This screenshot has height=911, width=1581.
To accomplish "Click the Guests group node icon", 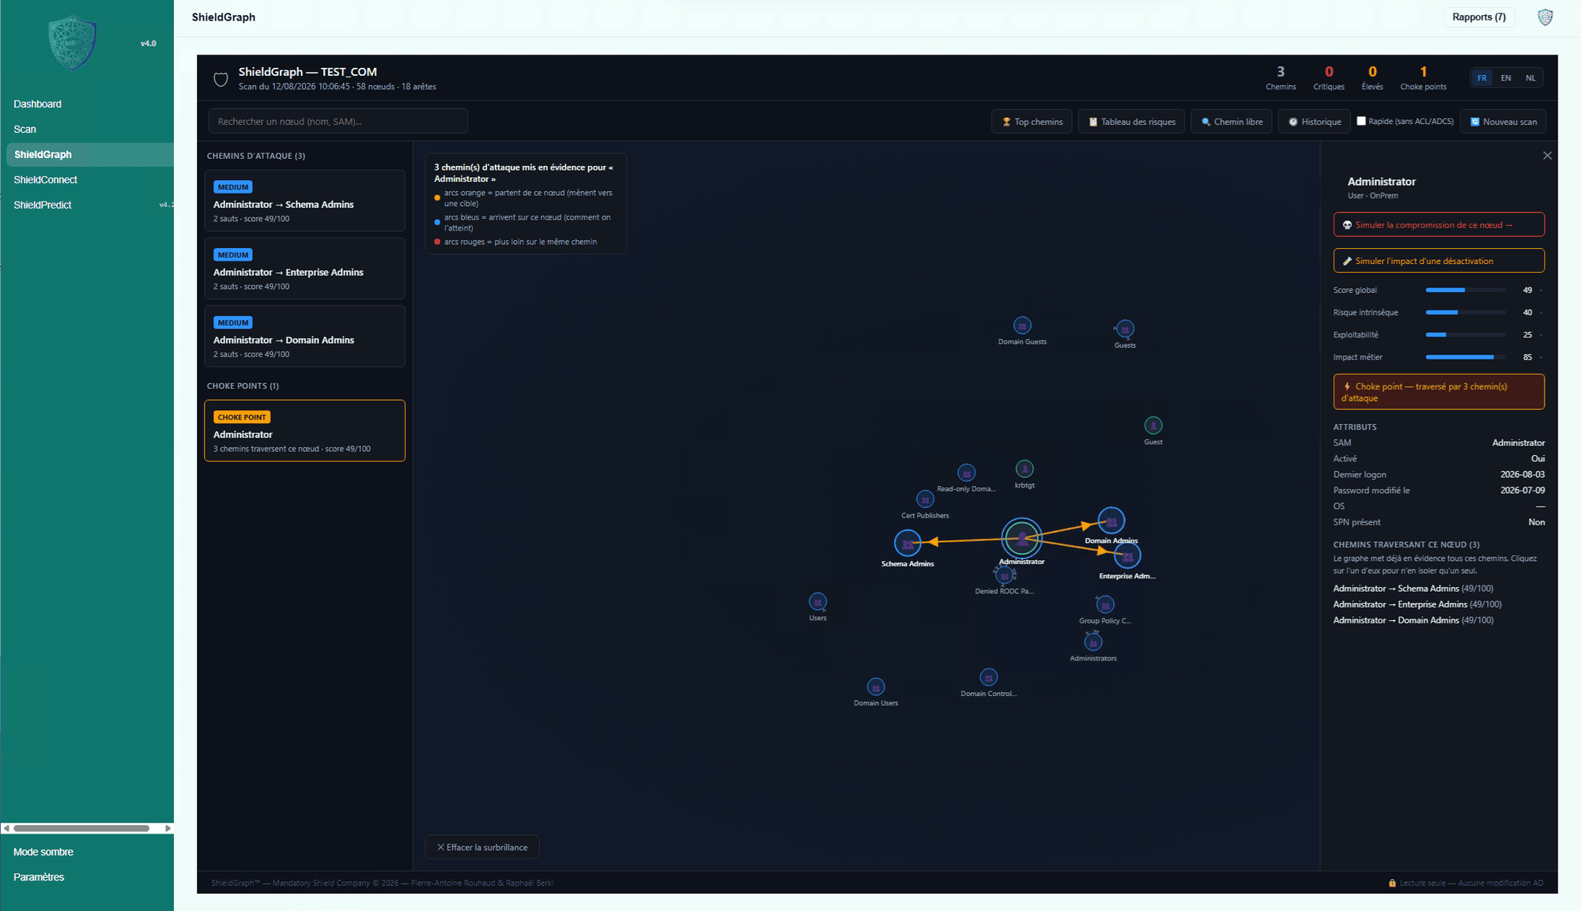I will pyautogui.click(x=1125, y=329).
